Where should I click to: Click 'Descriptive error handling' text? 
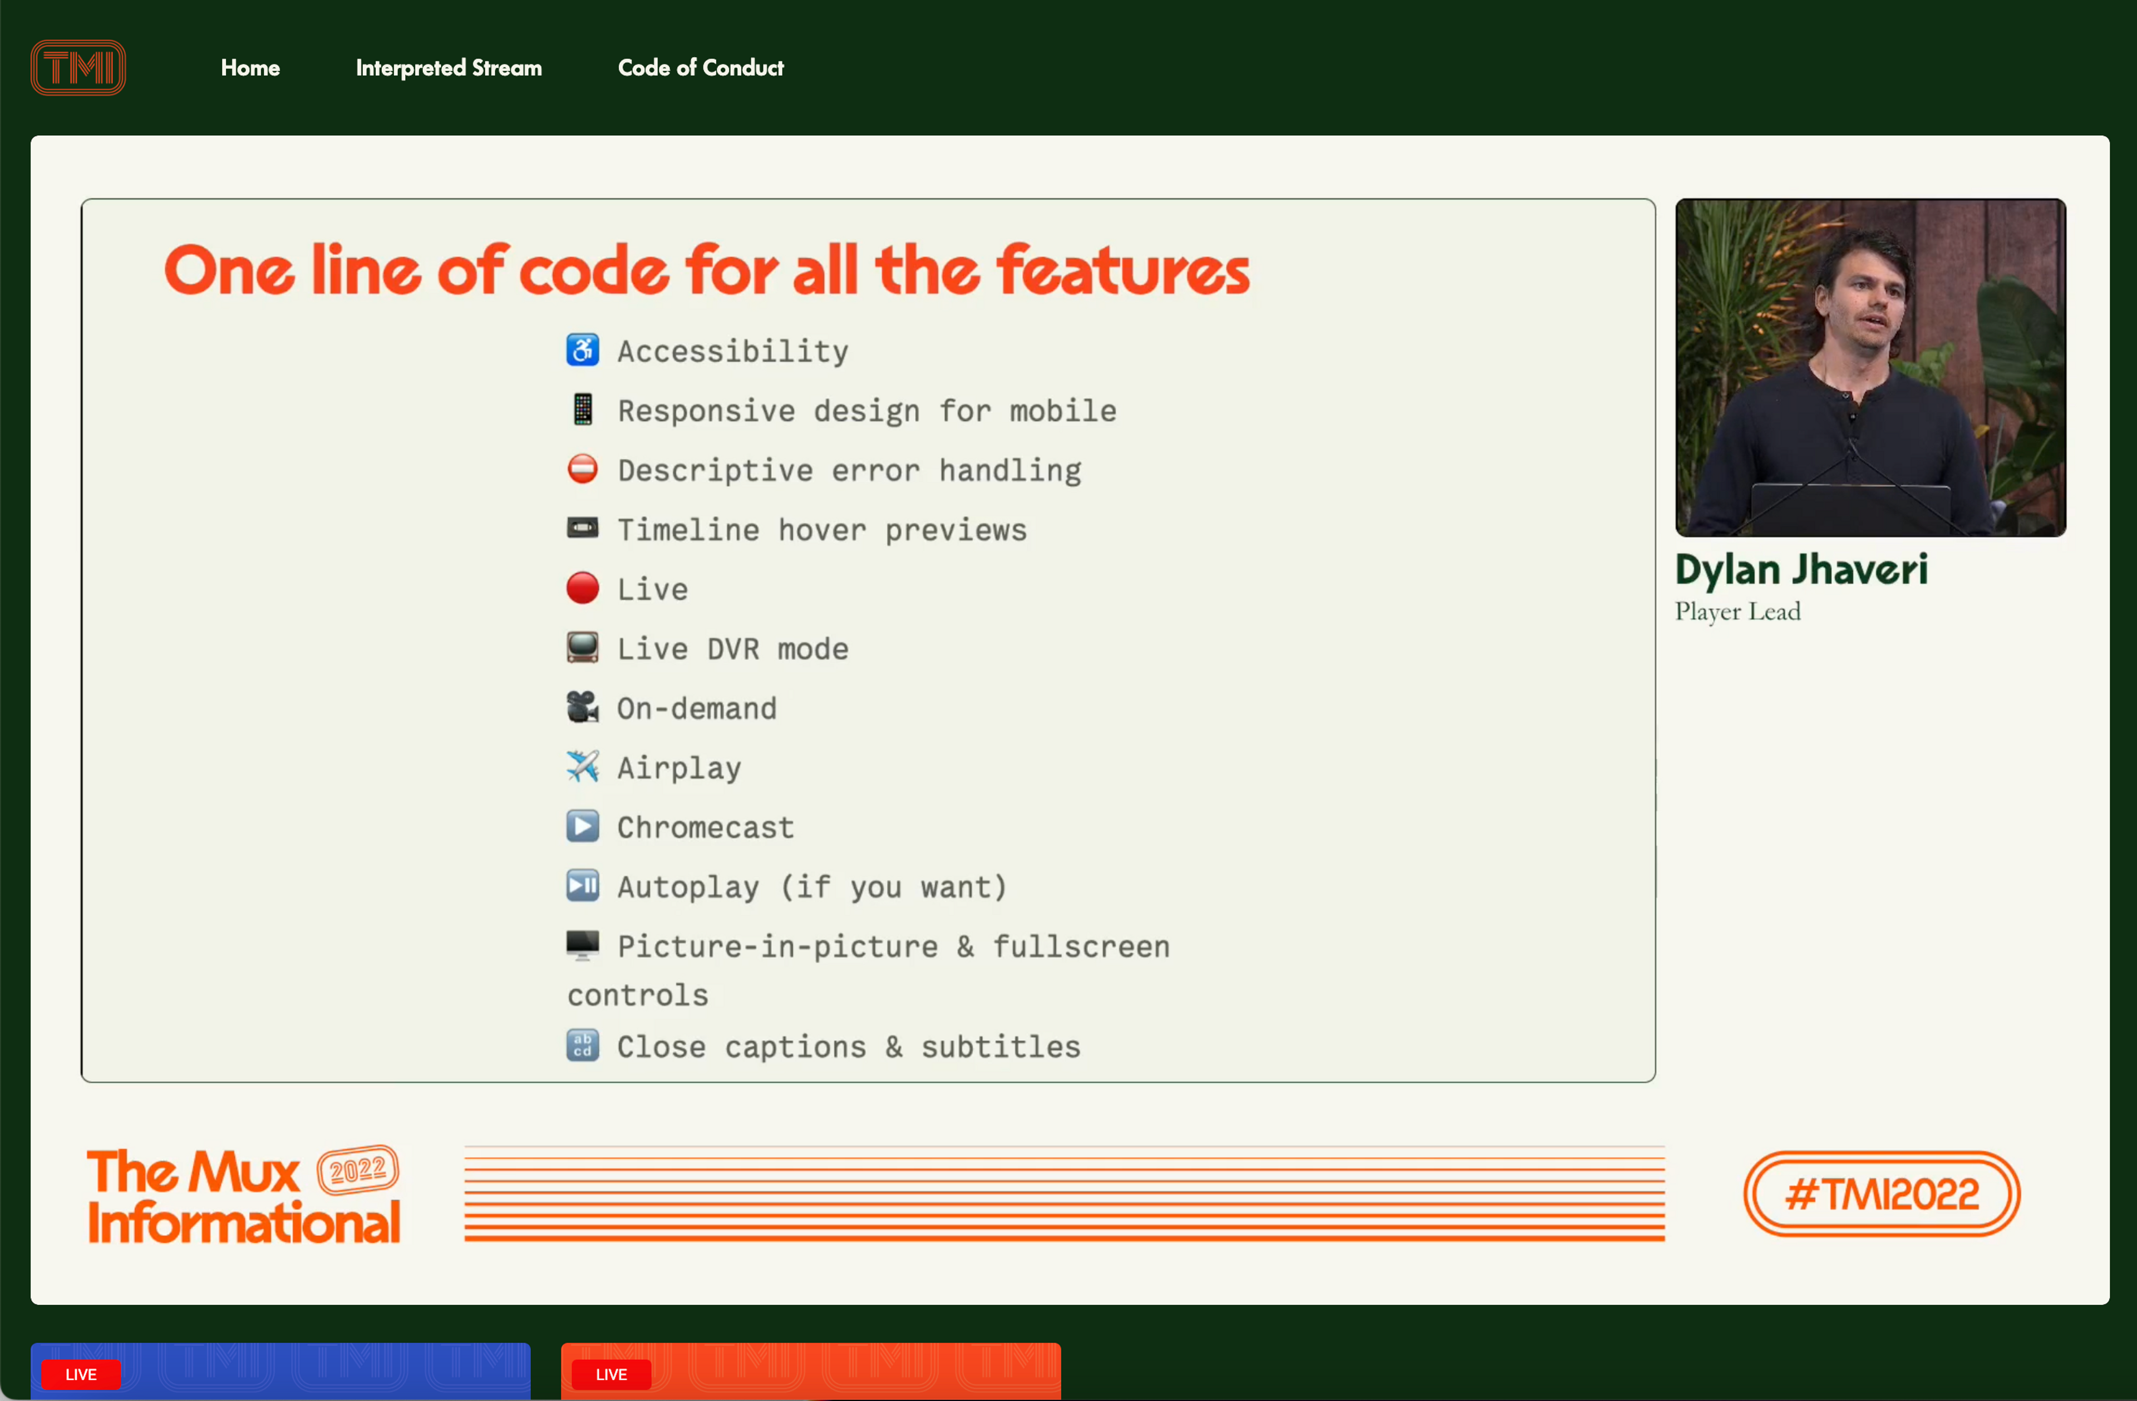pyautogui.click(x=849, y=470)
